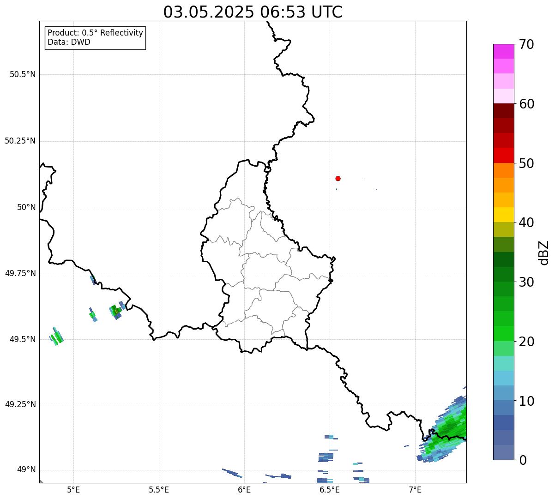Click the 7°E longitude axis label
Image resolution: width=555 pixels, height=499 pixels.
coord(415,489)
